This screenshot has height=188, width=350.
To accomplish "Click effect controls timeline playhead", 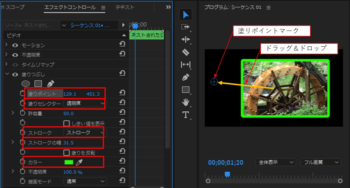I will 135,26.
